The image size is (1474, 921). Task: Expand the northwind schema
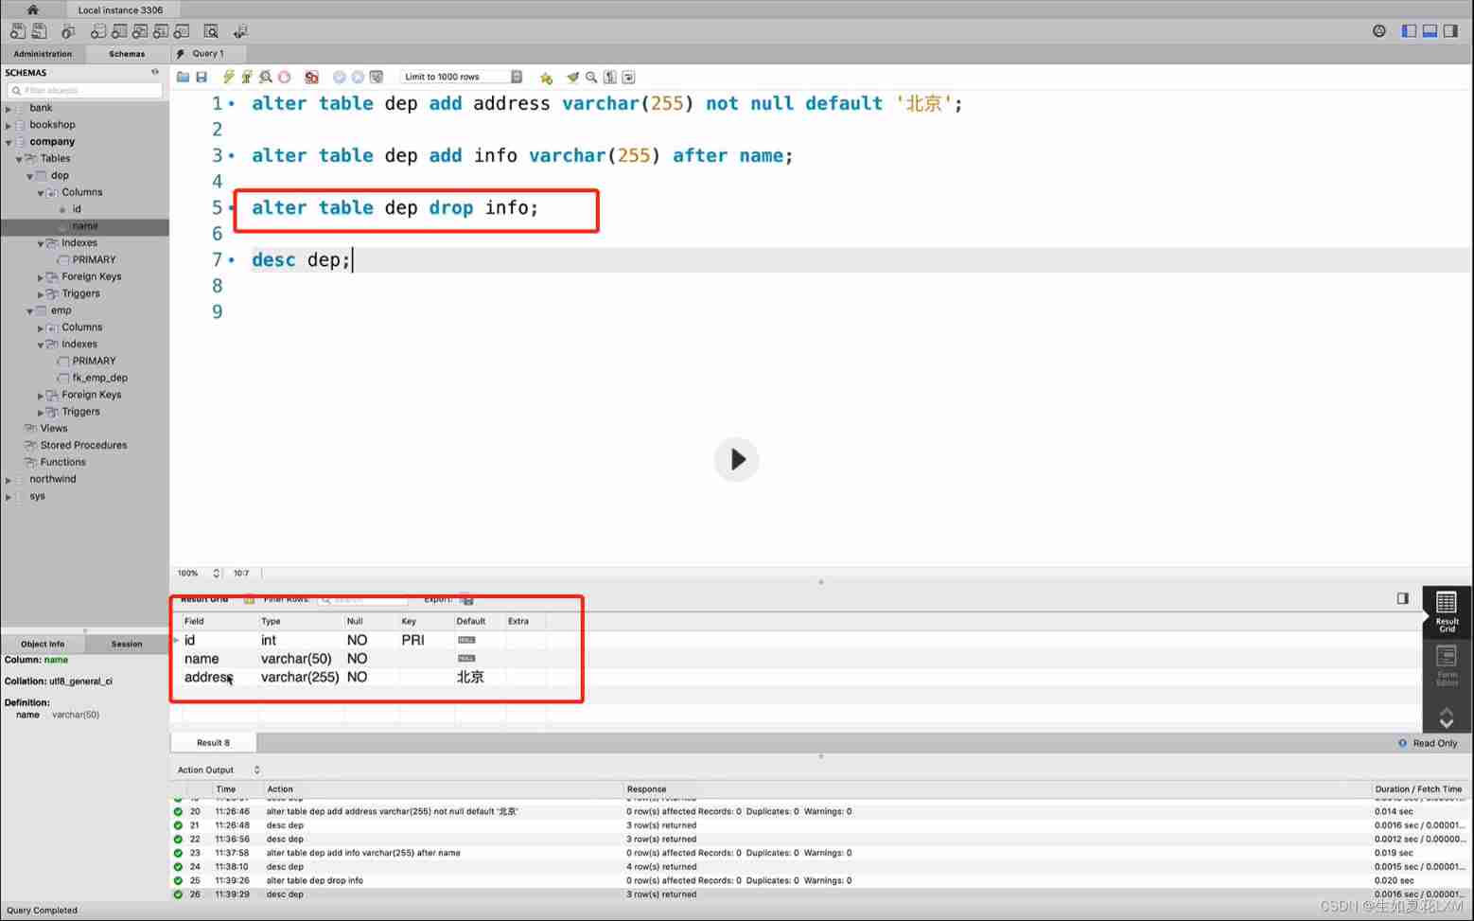click(x=9, y=480)
